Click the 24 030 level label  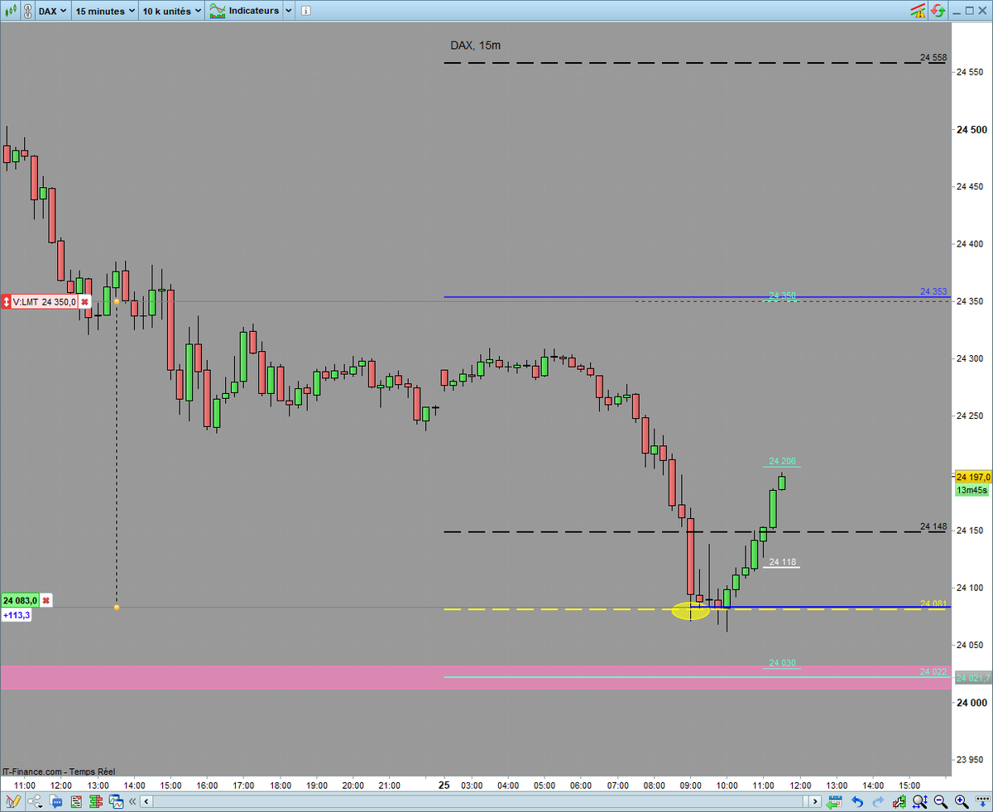(x=782, y=662)
